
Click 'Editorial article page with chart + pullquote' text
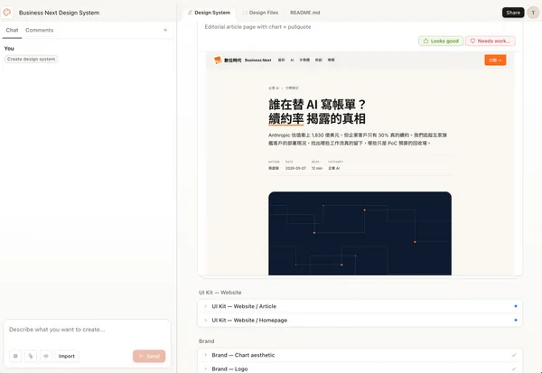(257, 26)
